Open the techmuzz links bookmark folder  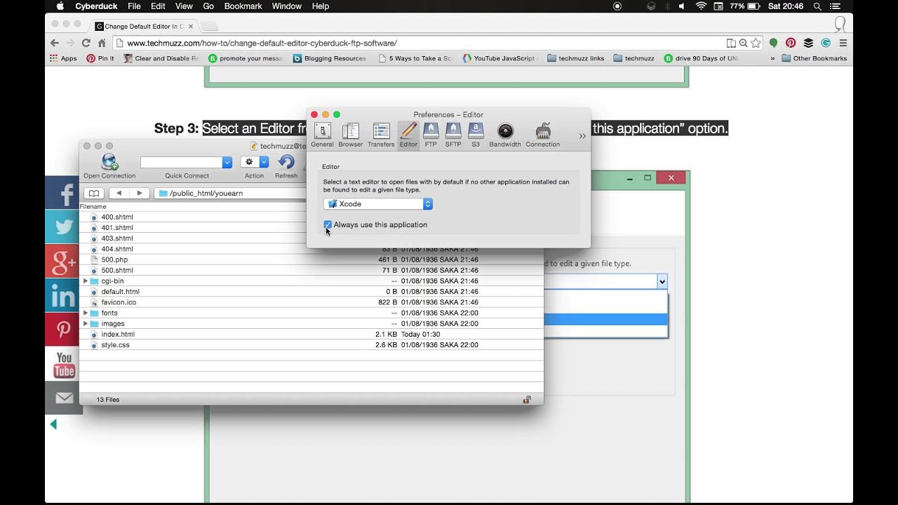tap(575, 58)
